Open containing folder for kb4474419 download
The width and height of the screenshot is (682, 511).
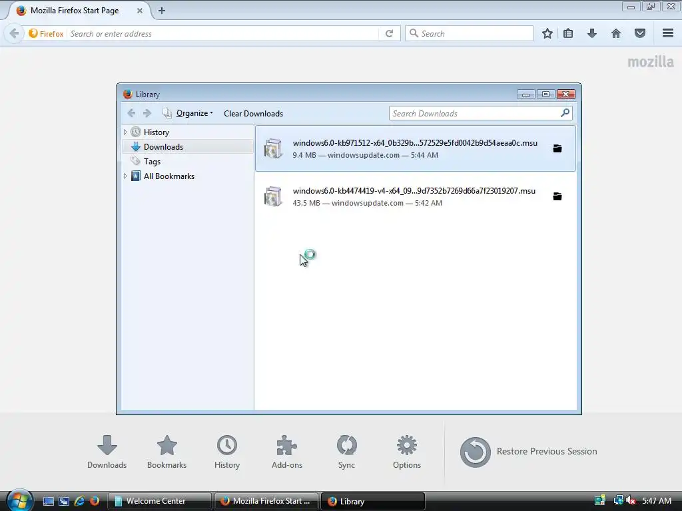tap(557, 196)
